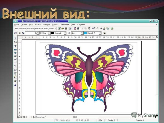The height and width of the screenshot is (123, 164).
Task: Open the Окно menu
Action: (73, 25)
